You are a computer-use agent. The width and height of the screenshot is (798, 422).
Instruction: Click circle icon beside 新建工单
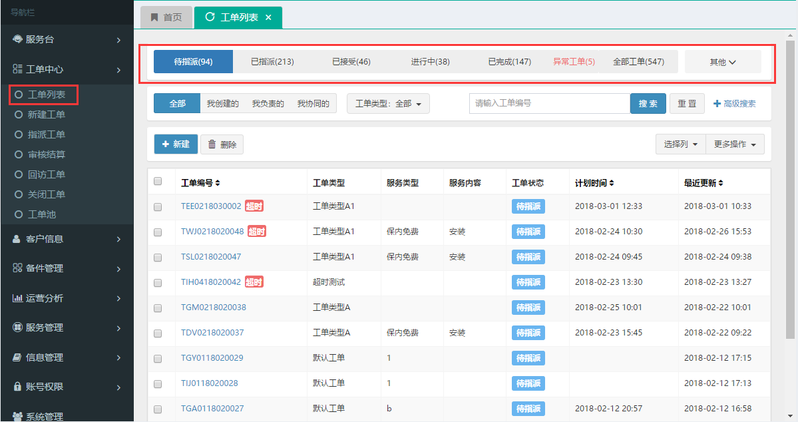(19, 114)
